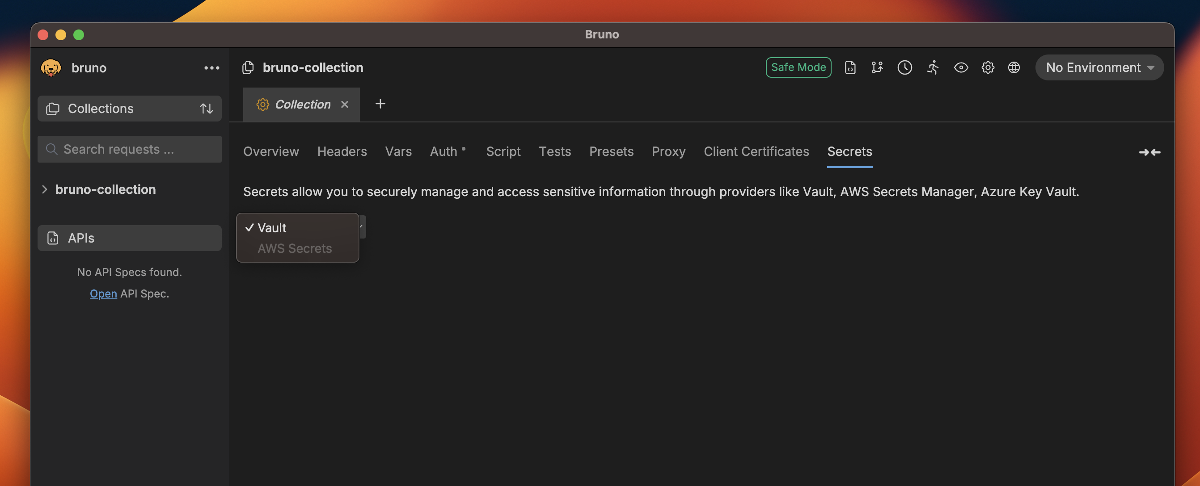The height and width of the screenshot is (486, 1200).
Task: Open the No Environment dropdown
Action: click(1099, 67)
